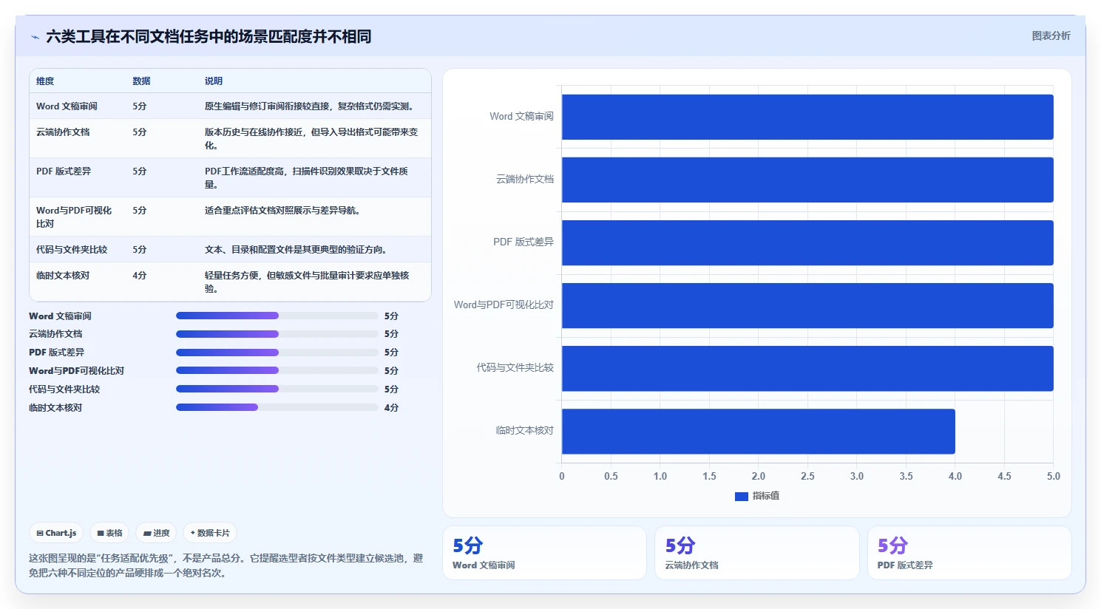The width and height of the screenshot is (1101, 609).
Task: Click the Word 文稿审阅 chart bar
Action: (807, 117)
